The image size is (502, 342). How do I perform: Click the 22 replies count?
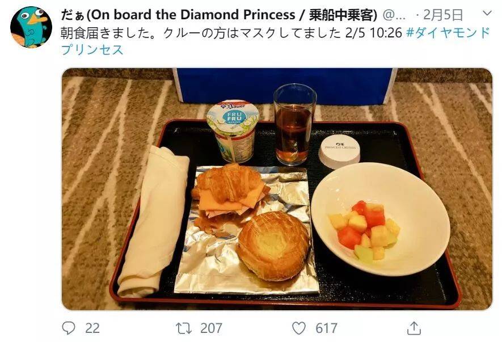point(92,328)
